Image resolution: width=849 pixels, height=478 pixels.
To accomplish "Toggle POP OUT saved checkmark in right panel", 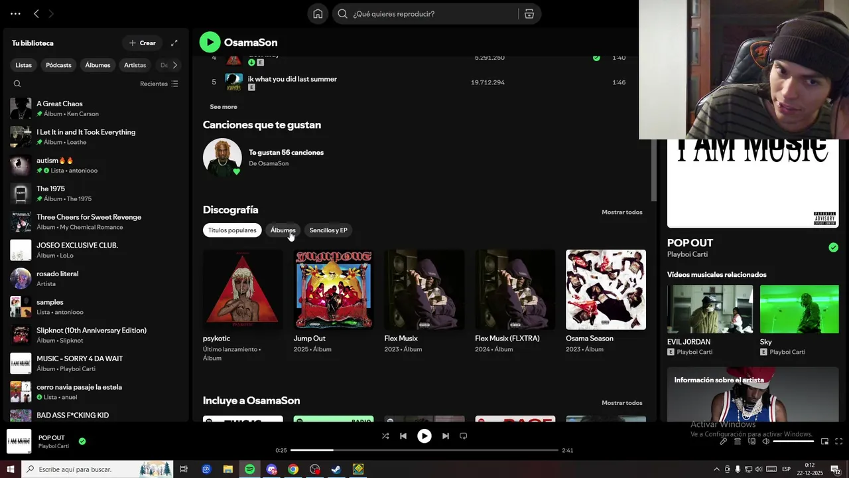I will [833, 248].
